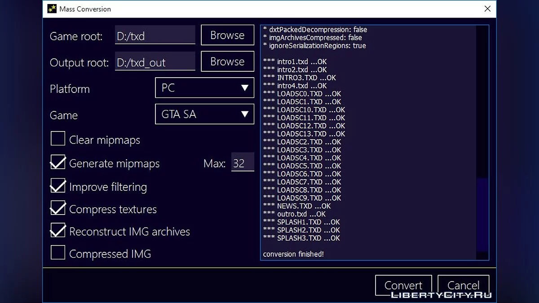Close the Mass Conversion window
Screen dimensions: 539x303
click(x=487, y=9)
